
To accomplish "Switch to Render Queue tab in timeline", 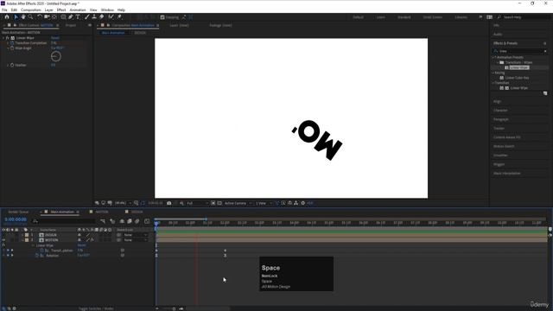I will [18, 212].
